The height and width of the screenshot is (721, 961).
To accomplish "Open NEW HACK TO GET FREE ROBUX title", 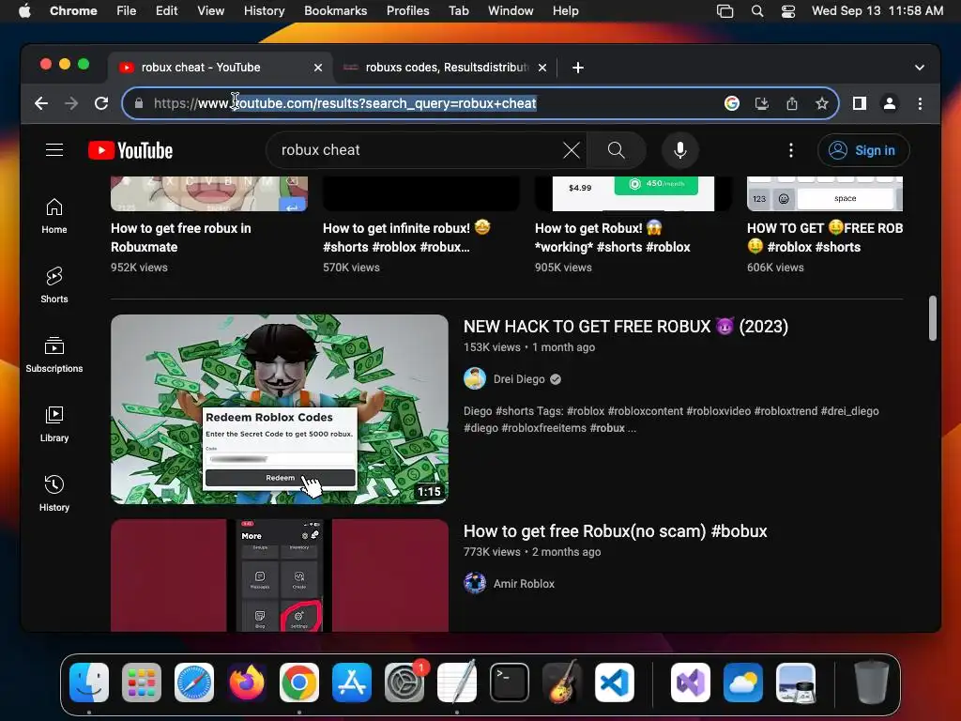I will [626, 326].
